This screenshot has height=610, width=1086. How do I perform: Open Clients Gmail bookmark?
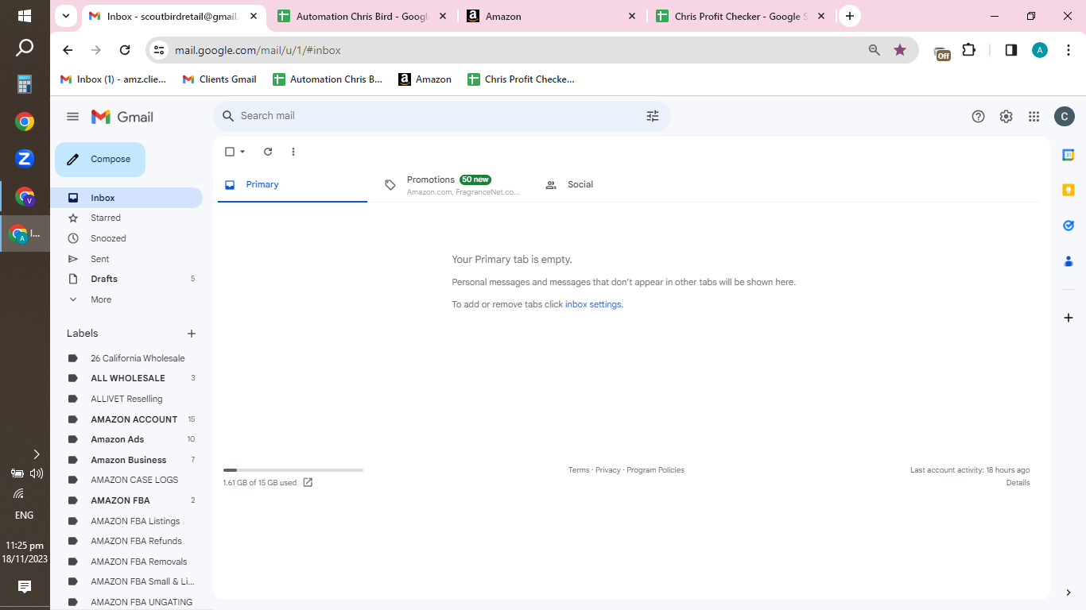pyautogui.click(x=219, y=79)
